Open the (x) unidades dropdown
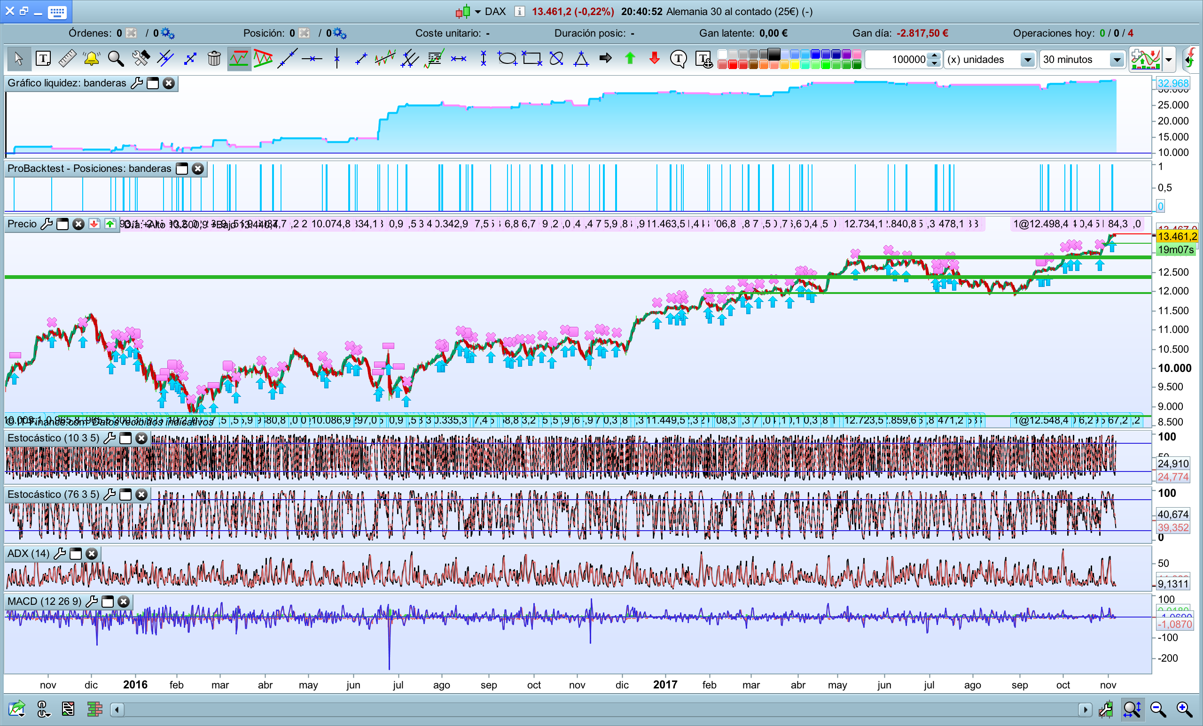The image size is (1203, 726). [x=1027, y=60]
